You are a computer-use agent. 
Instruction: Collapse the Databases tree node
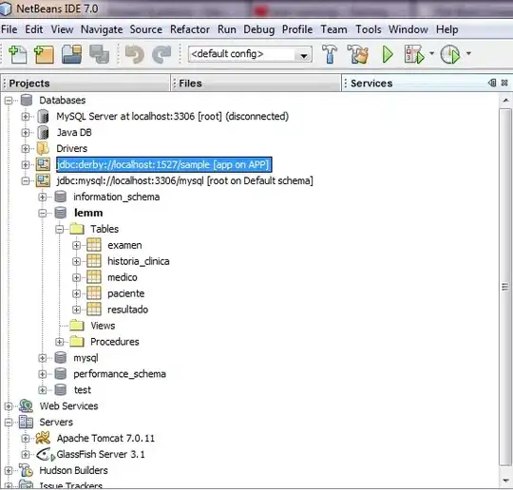9,101
